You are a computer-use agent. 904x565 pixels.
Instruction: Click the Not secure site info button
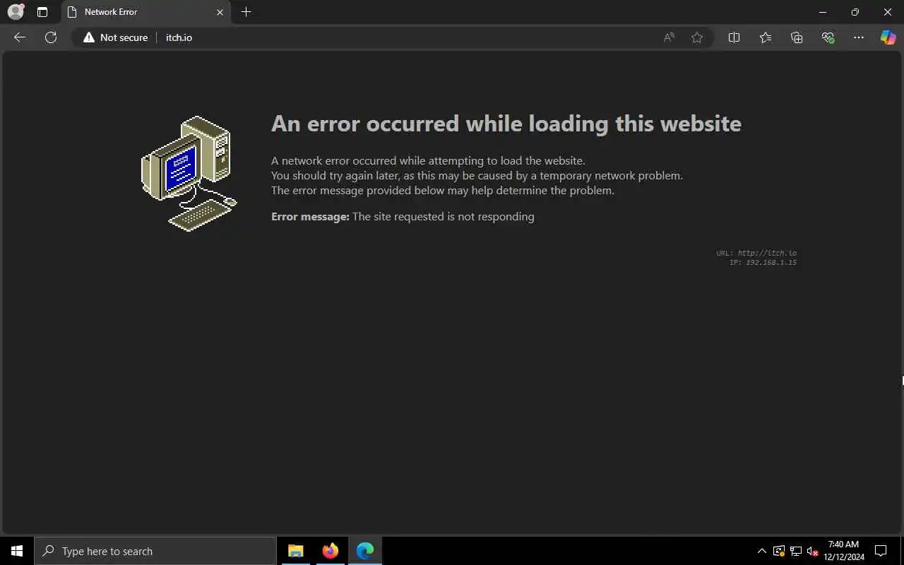click(115, 37)
